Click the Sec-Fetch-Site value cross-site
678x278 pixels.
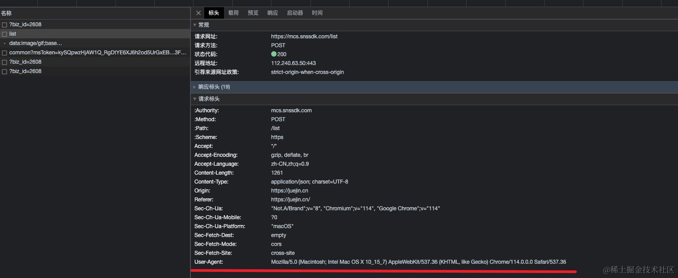tap(283, 253)
